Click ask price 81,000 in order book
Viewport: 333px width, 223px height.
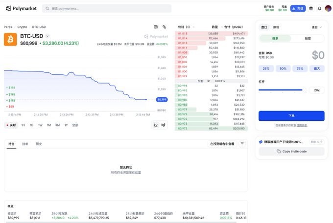(x=183, y=71)
